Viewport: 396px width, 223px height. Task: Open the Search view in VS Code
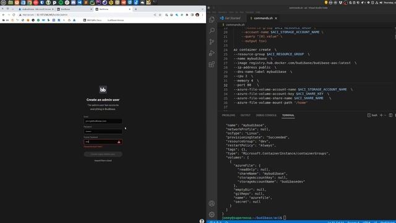tap(212, 30)
